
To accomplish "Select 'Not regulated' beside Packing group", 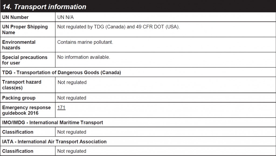I will (x=72, y=98).
